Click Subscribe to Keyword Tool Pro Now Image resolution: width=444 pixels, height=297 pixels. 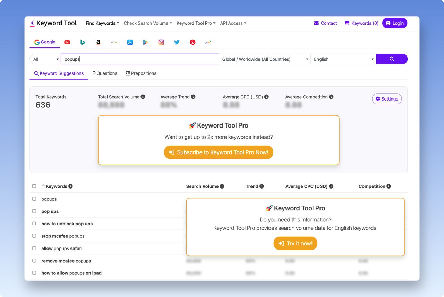point(219,152)
